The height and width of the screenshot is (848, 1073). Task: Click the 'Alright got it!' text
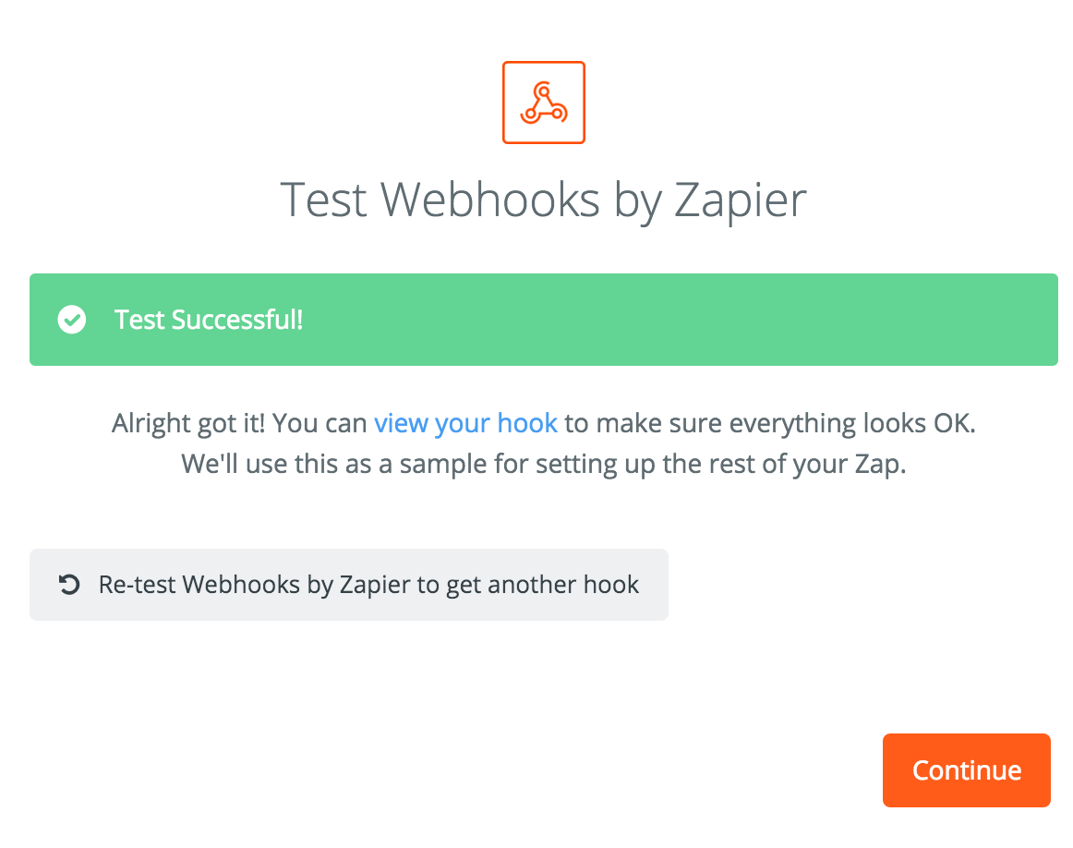pyautogui.click(x=189, y=423)
